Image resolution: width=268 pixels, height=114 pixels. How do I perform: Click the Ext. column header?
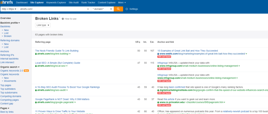[152, 42]
